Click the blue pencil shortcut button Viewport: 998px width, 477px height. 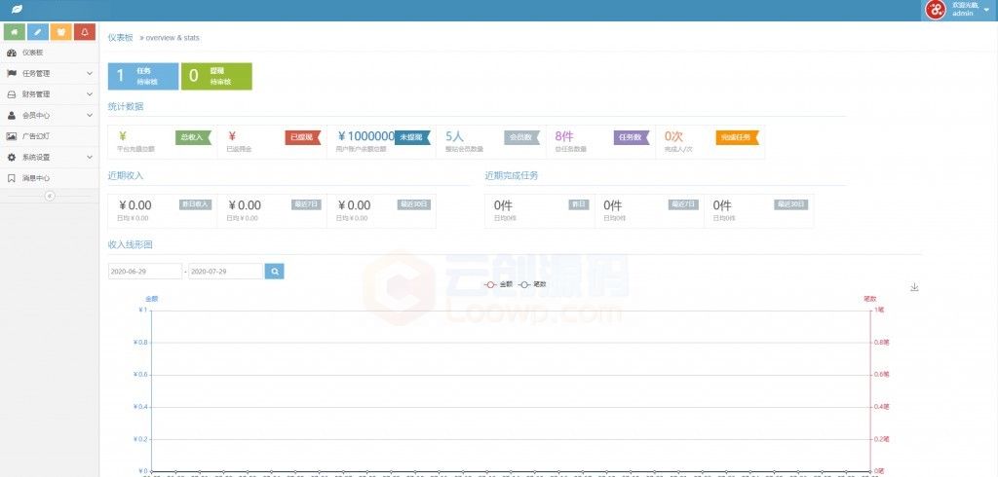pos(38,31)
